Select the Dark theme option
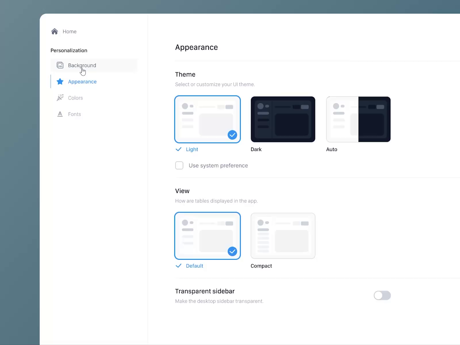The image size is (460, 345). pyautogui.click(x=283, y=119)
